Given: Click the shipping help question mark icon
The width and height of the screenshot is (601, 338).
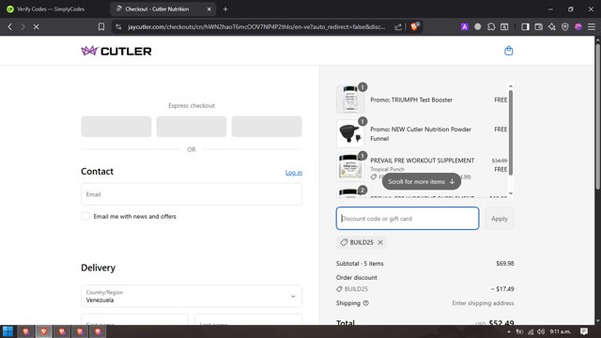Looking at the screenshot, I should click(x=365, y=303).
